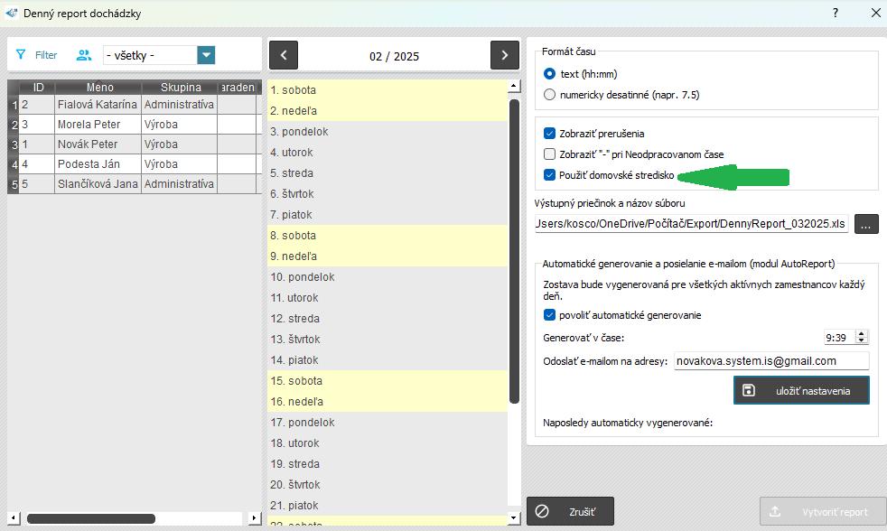Select 'numericky desatinné' time format option
Screen dimensions: 887x531
click(x=550, y=95)
